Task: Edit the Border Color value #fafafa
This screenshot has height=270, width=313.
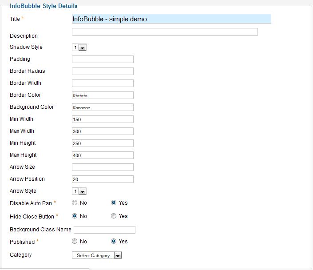Action: (102, 95)
